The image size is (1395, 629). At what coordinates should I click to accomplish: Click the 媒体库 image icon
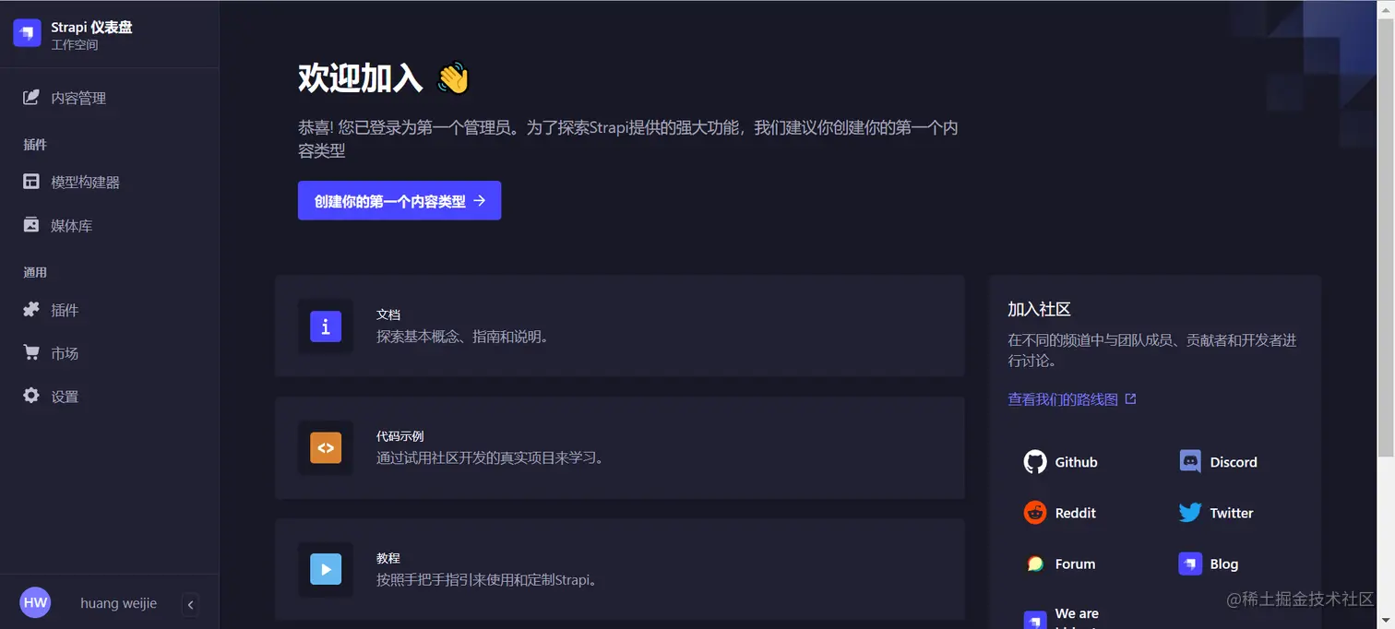tap(31, 224)
